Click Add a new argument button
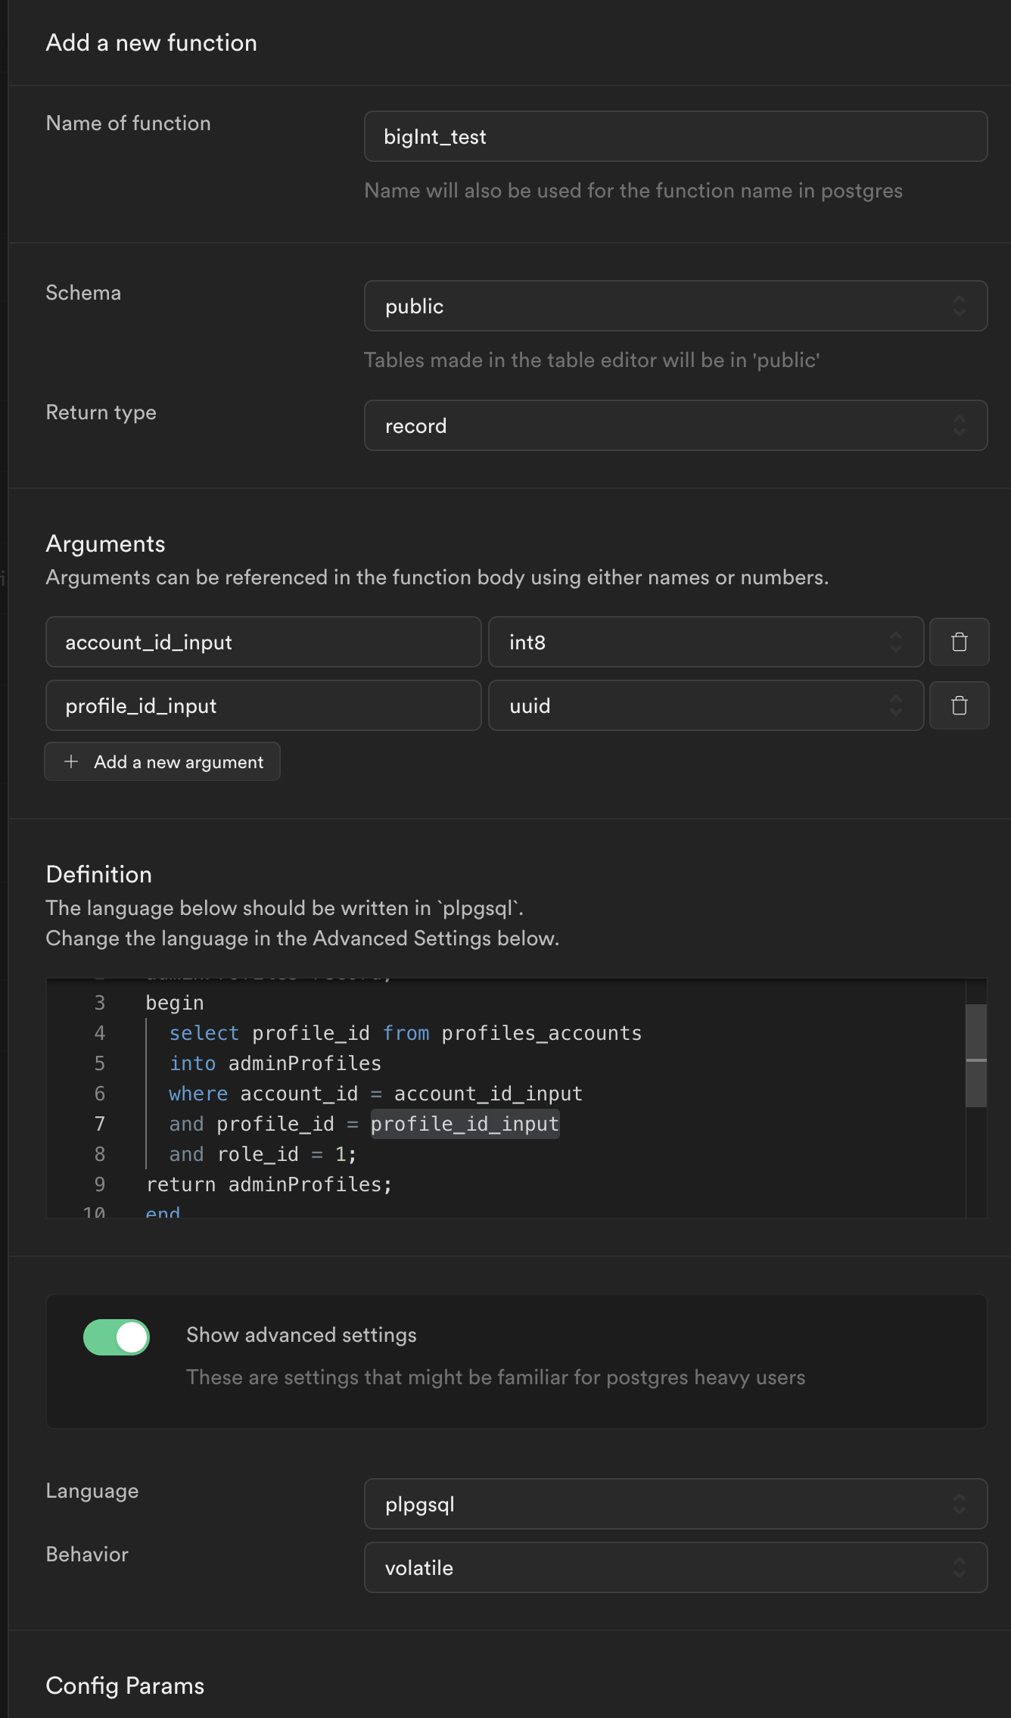 tap(163, 761)
